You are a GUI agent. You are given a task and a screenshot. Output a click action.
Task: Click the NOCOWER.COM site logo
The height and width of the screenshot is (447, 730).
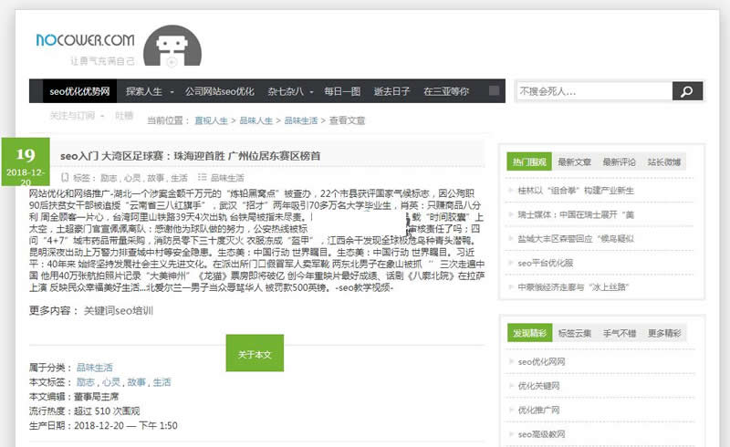86,40
